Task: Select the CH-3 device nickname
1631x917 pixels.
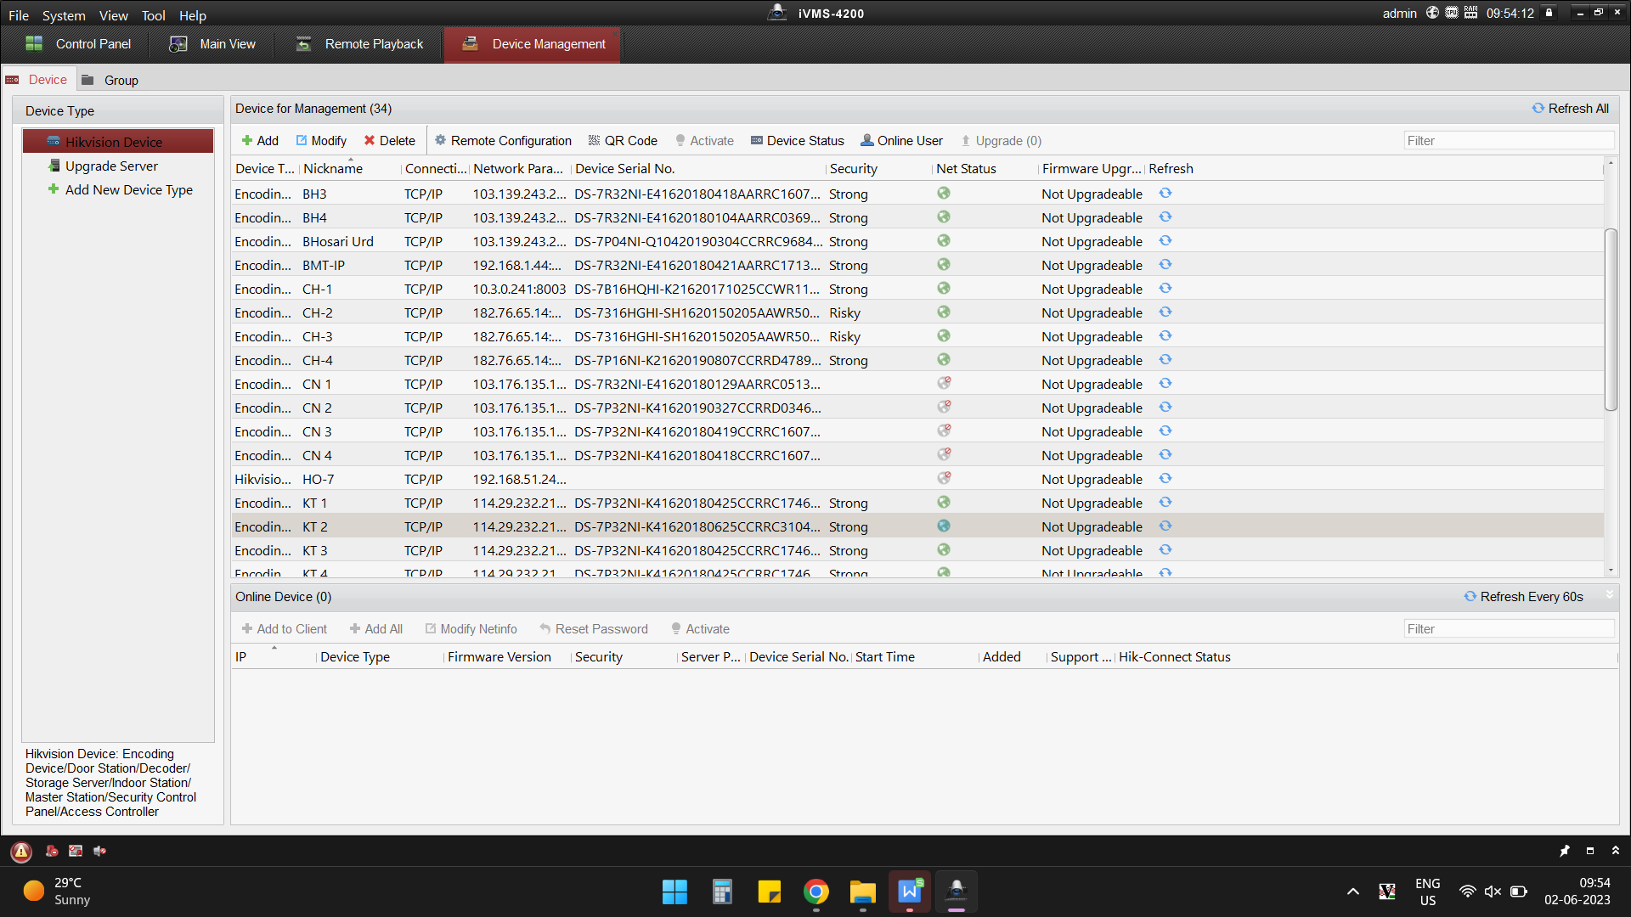Action: [x=318, y=336]
